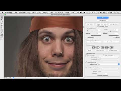Open the Gitterfarbe dropdown

click(x=108, y=59)
